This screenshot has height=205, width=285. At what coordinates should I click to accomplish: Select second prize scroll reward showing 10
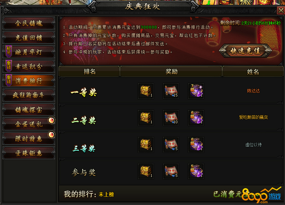[171, 118]
